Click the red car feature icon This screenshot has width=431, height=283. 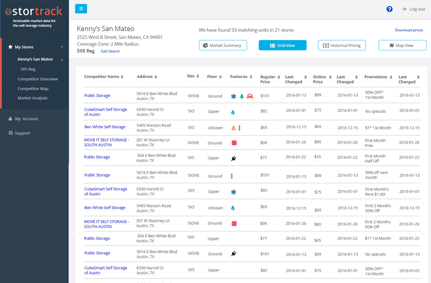(250, 96)
